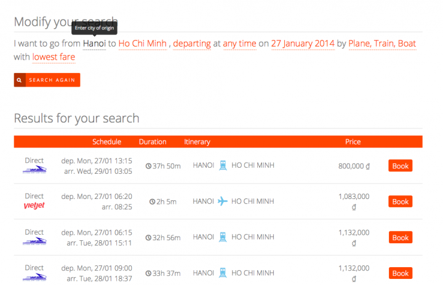Screen dimensions: 443x285
Task: Click the railway logo in the 06:15 departure row
Action: pos(34,241)
